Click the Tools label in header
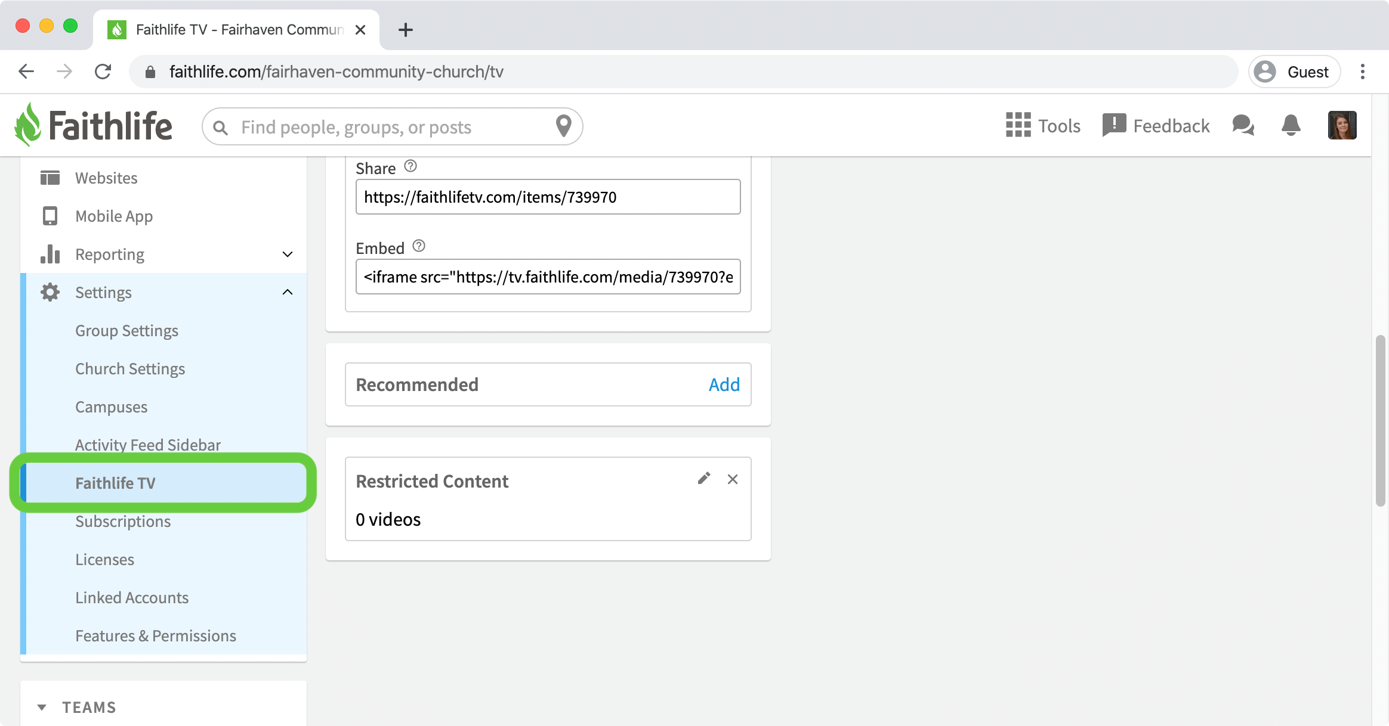This screenshot has width=1389, height=726. tap(1059, 126)
